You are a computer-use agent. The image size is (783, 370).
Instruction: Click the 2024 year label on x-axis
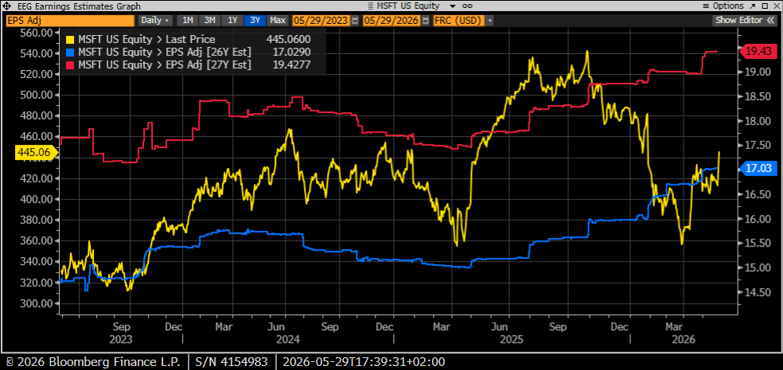tap(289, 340)
